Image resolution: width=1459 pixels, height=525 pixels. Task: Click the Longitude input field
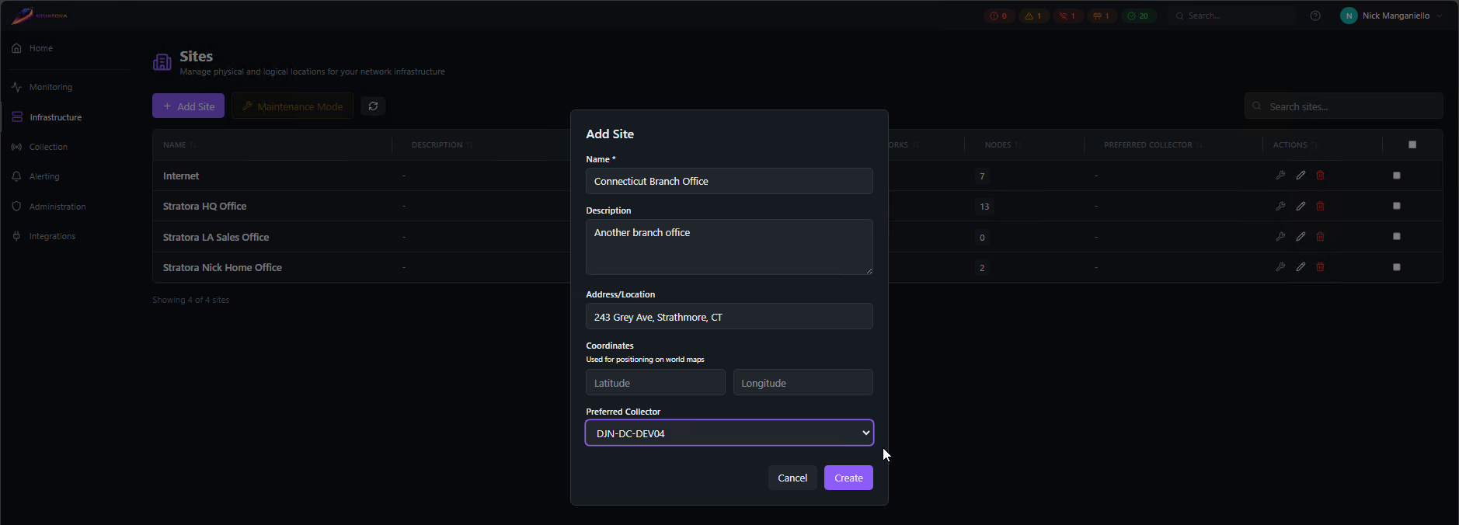(x=803, y=382)
